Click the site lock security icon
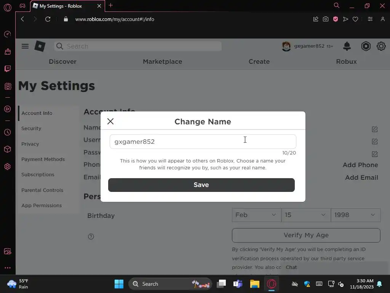 click(x=66, y=19)
